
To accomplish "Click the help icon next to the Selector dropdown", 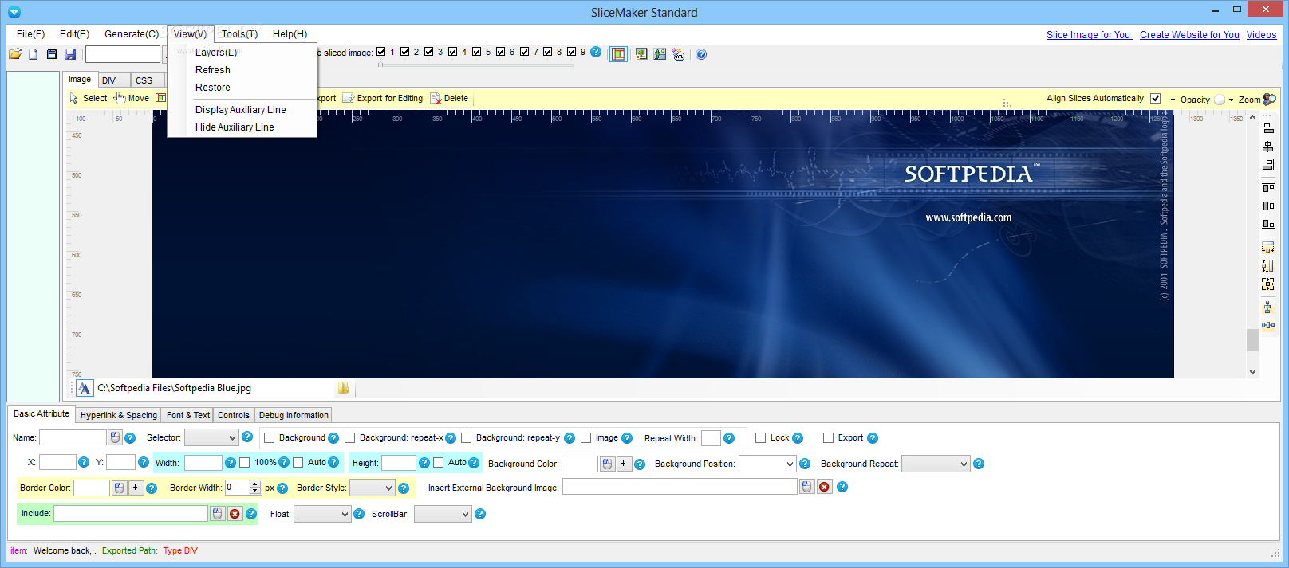I will pyautogui.click(x=247, y=437).
